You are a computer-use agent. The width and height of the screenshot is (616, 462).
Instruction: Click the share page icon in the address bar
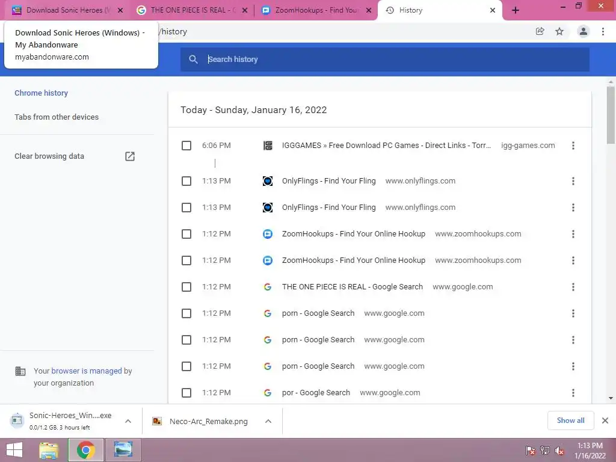(x=540, y=31)
